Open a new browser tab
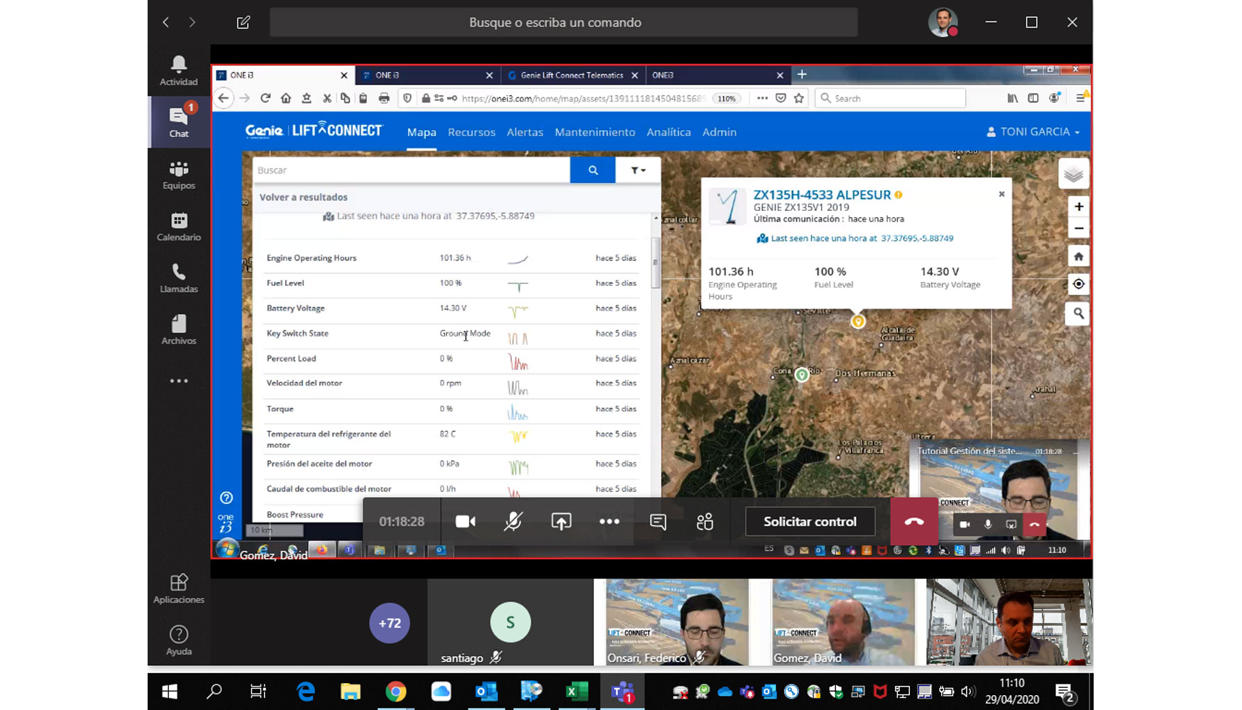This screenshot has height=710, width=1242. [x=802, y=75]
